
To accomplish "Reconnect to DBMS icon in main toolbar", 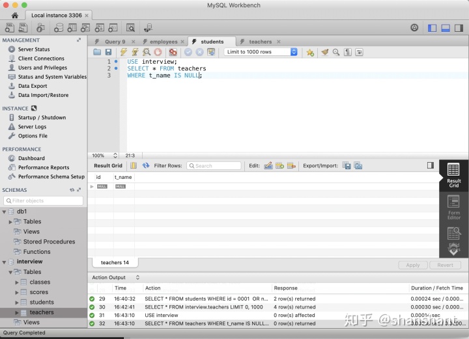I will tap(148, 28).
